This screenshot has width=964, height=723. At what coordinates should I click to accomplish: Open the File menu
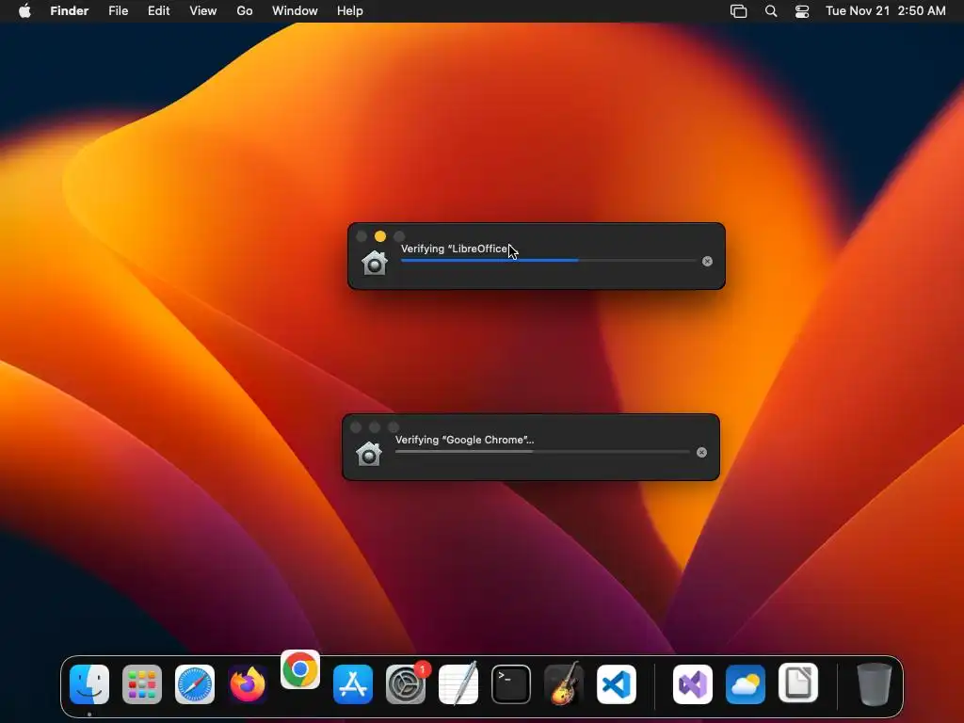tap(118, 11)
